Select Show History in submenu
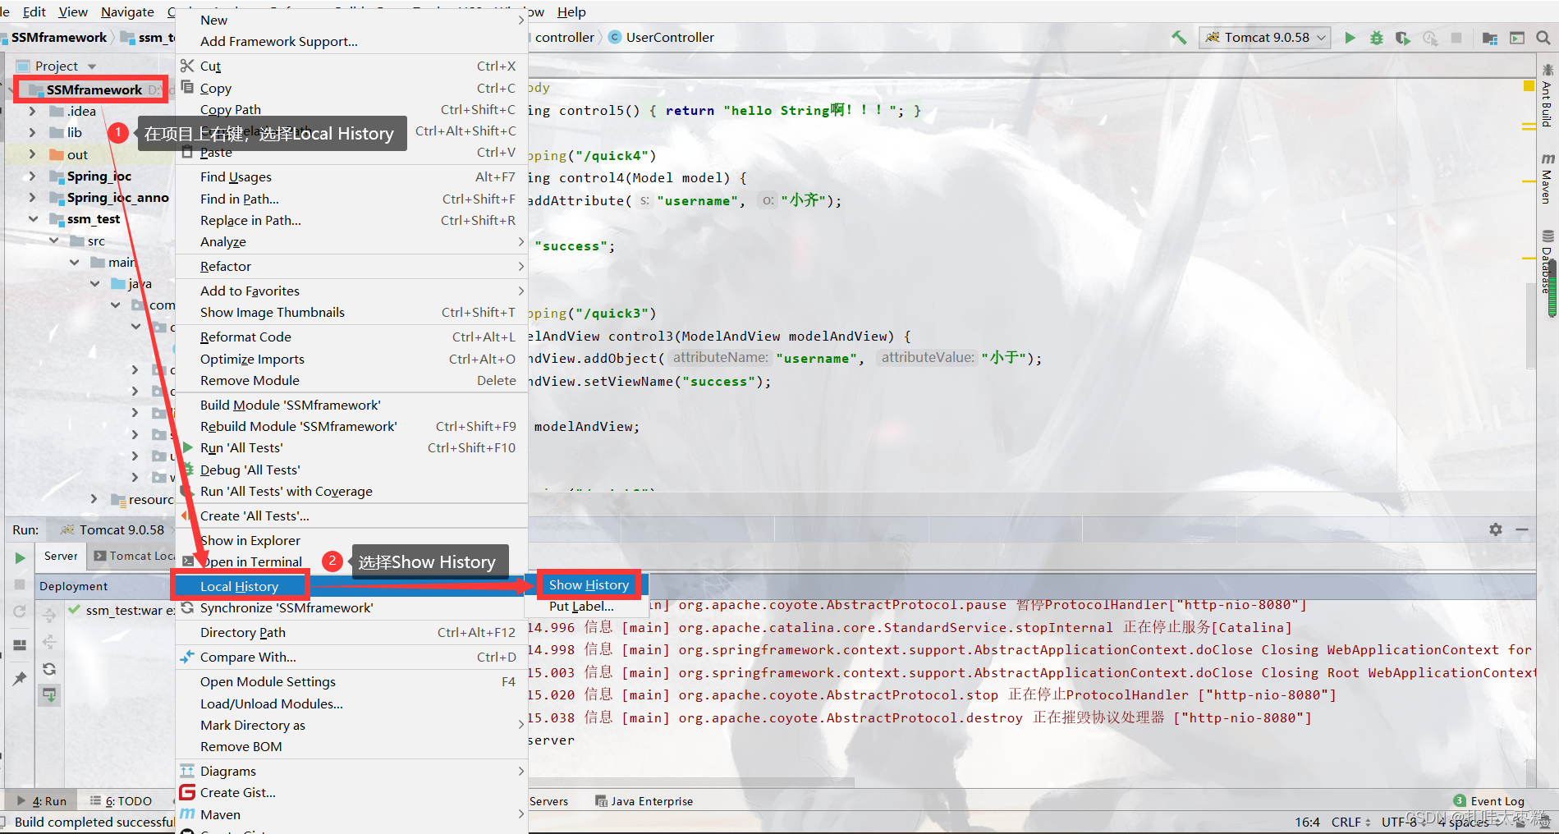The image size is (1559, 834). [x=589, y=584]
